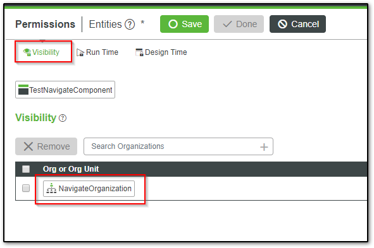Toggle the select-all checkbox in table header
Viewport: 374px width, 248px height.
pyautogui.click(x=26, y=169)
